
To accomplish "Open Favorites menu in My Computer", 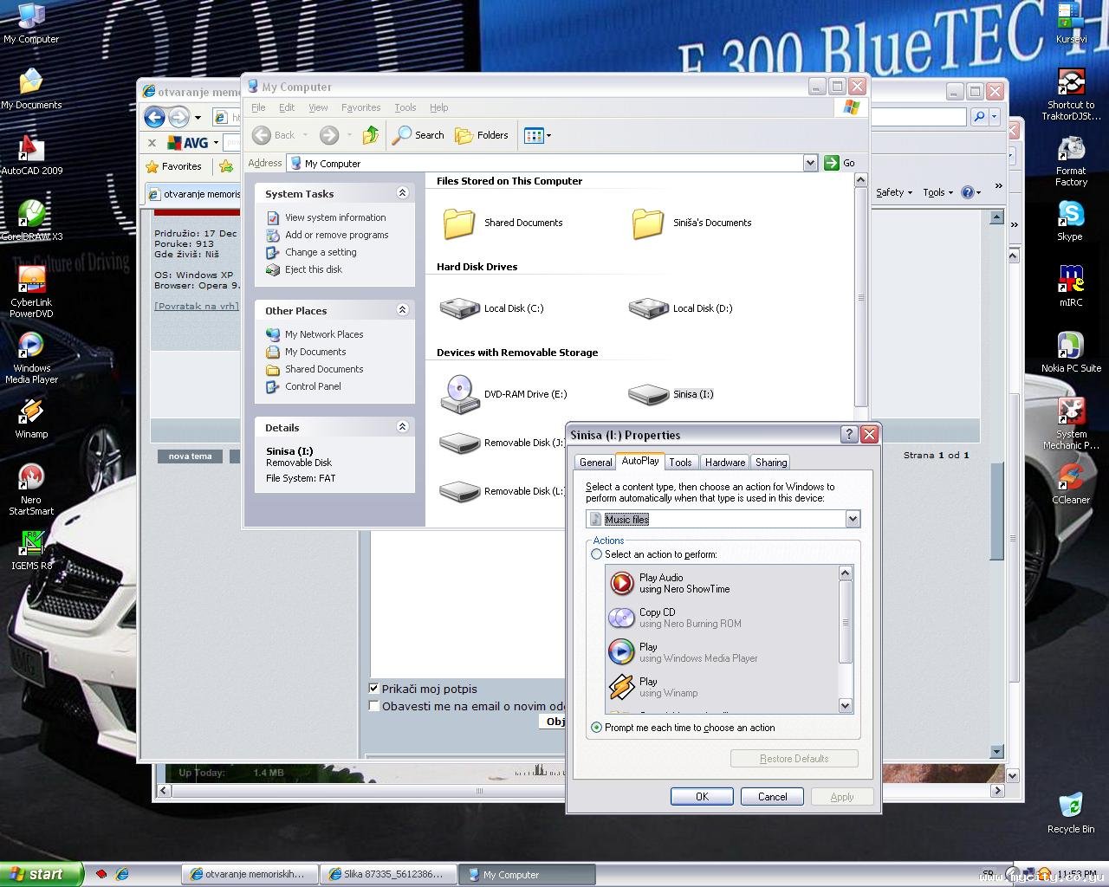I will click(x=360, y=107).
